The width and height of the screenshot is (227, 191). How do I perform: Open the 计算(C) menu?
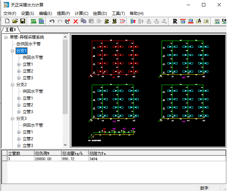point(81,13)
